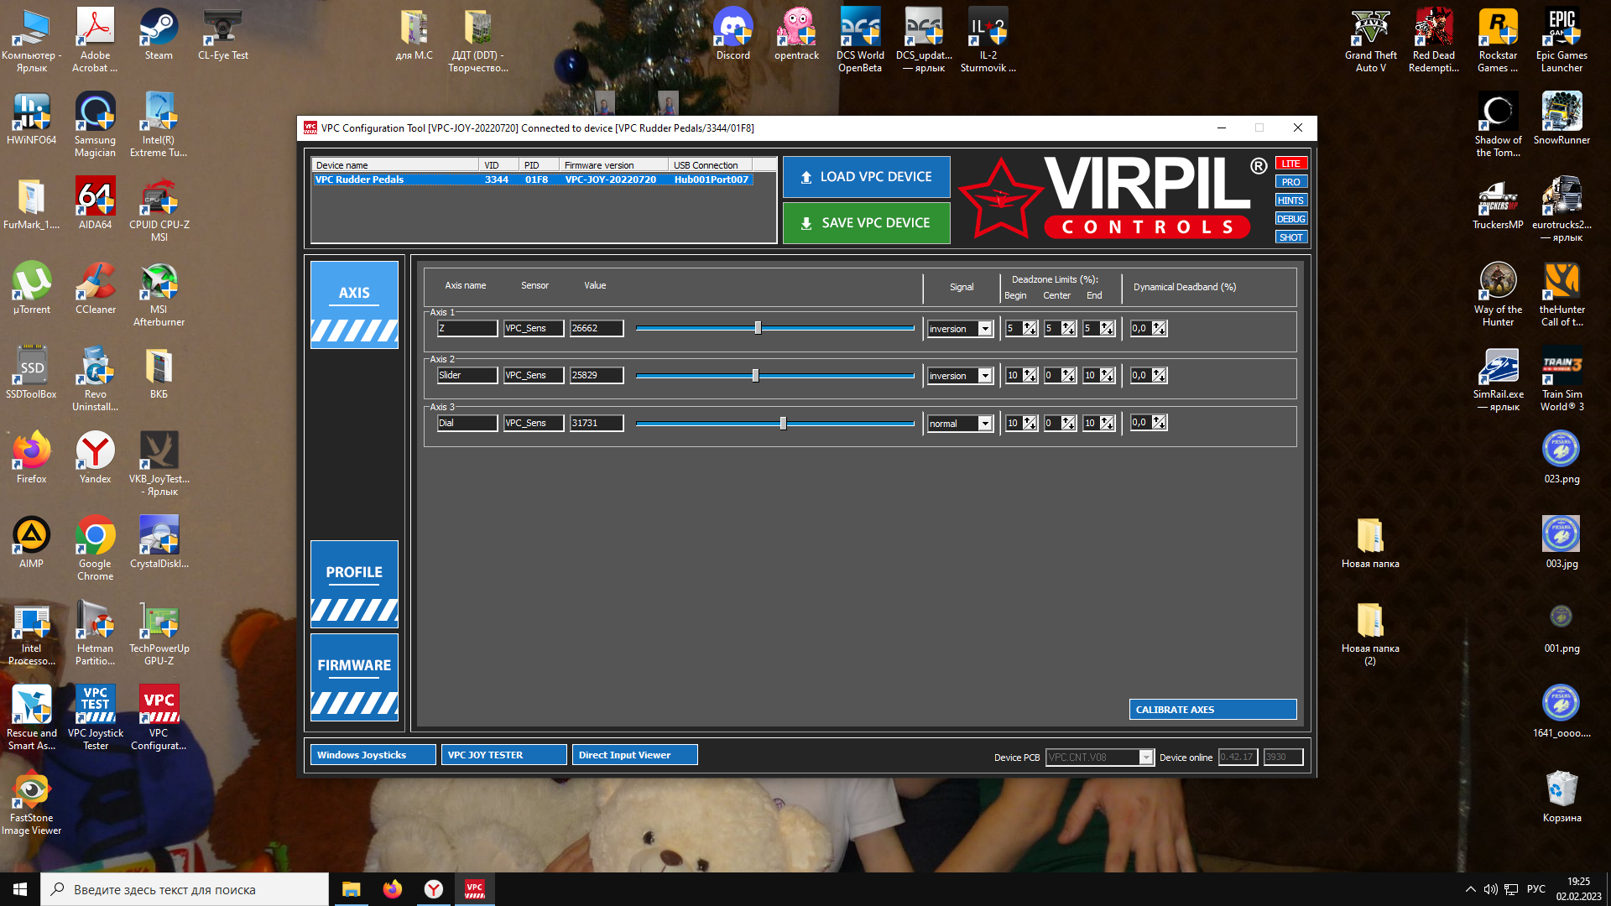Image resolution: width=1611 pixels, height=906 pixels.
Task: Open MSI Afterburner shortcut
Action: click(159, 294)
